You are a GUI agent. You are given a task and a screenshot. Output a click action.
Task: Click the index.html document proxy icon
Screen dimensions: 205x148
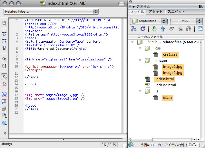click(x=43, y=3)
